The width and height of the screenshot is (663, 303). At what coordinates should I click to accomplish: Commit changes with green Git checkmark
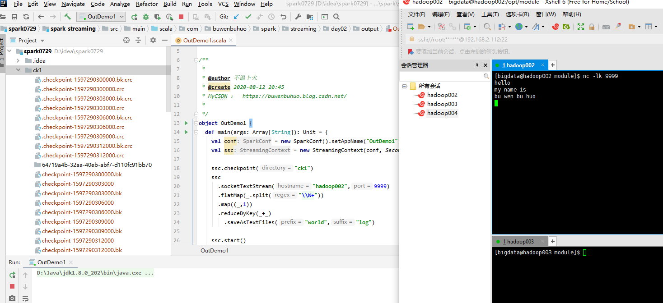pyautogui.click(x=248, y=17)
